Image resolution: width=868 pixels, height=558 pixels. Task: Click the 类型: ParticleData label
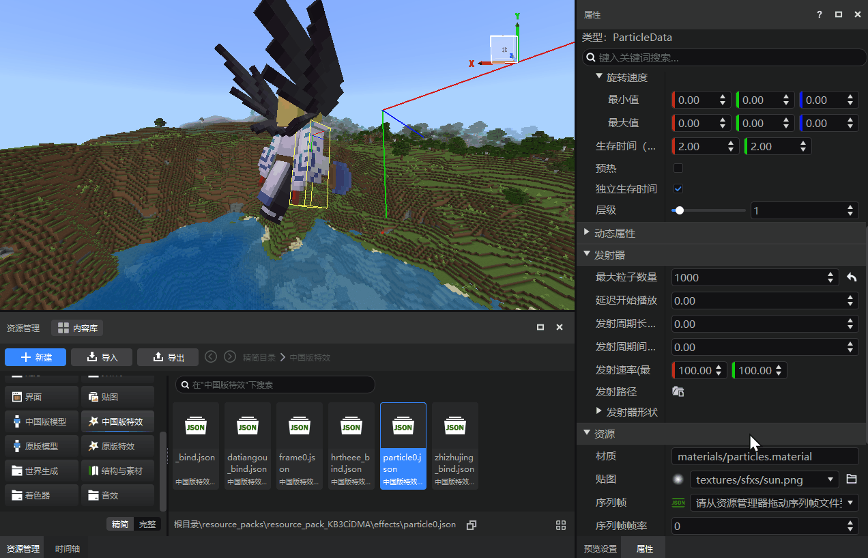click(x=627, y=37)
